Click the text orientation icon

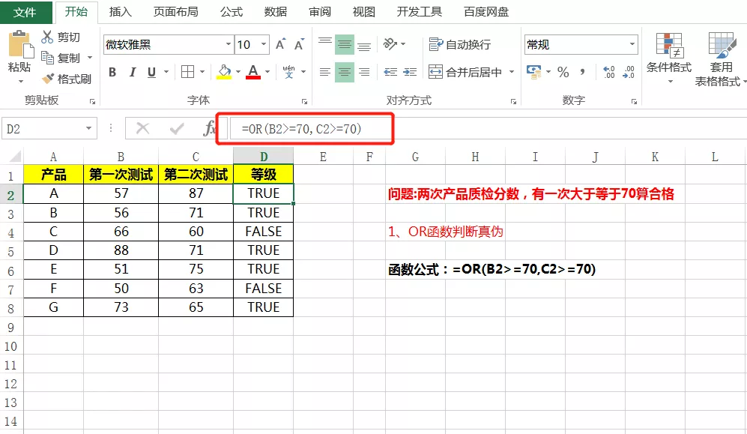pos(390,44)
